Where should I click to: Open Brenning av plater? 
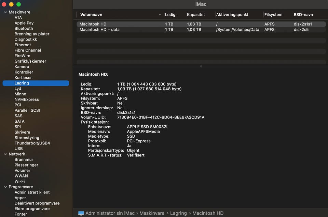32,34
